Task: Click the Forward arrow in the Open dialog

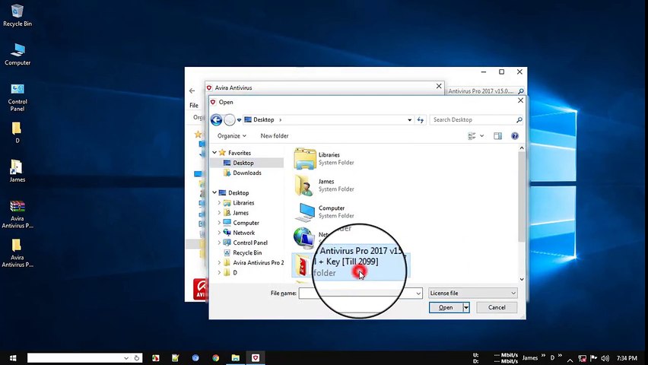Action: tap(230, 120)
